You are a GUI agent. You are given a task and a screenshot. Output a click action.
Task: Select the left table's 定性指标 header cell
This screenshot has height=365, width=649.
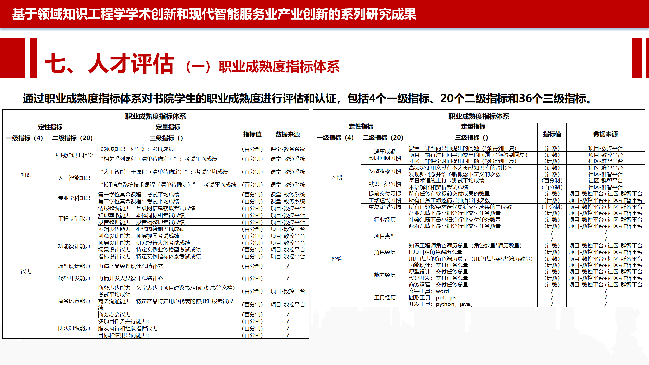click(x=50, y=127)
